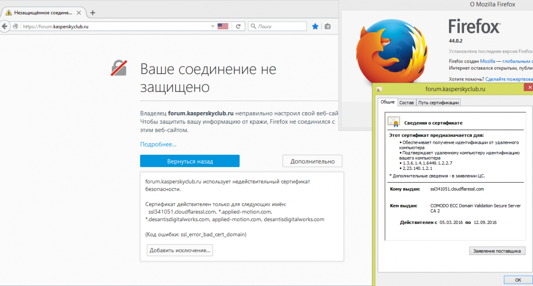Click the crossed-out padlock icon

click(x=119, y=68)
